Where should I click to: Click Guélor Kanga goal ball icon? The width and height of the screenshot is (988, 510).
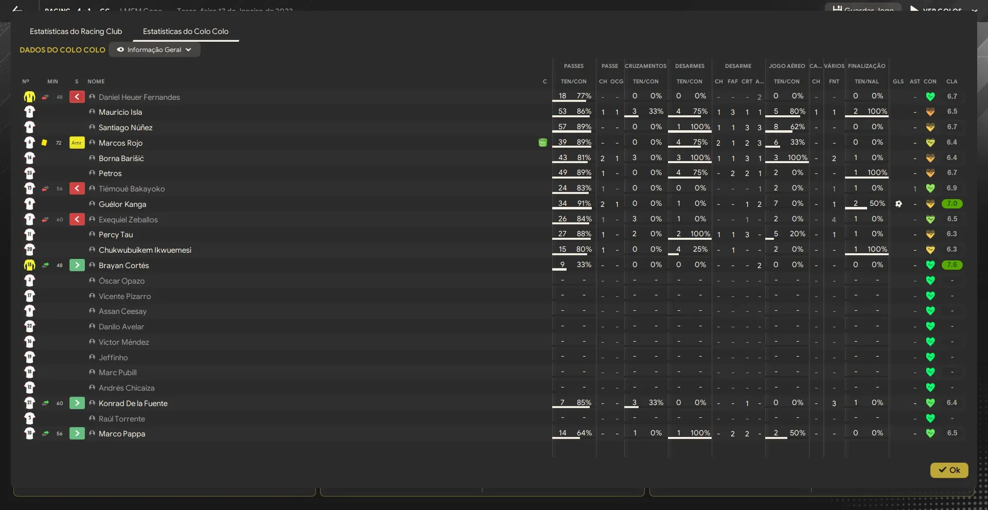898,204
